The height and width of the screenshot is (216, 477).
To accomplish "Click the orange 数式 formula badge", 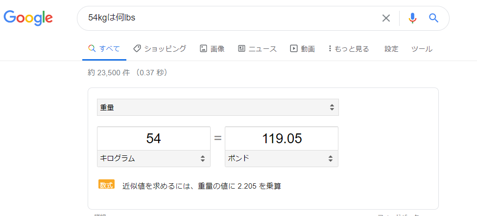I will coord(106,184).
